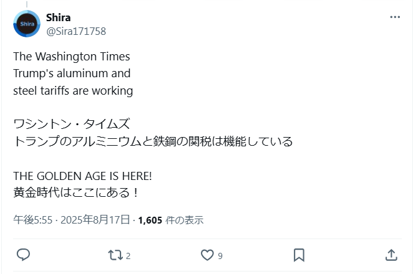Click the Japanese sentence starting with トランプのアルミニウム
The image size is (413, 274).
coord(153,141)
